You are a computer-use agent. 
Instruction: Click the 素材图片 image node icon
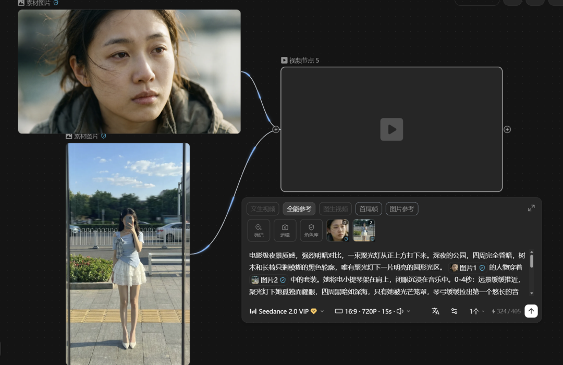[x=21, y=3]
